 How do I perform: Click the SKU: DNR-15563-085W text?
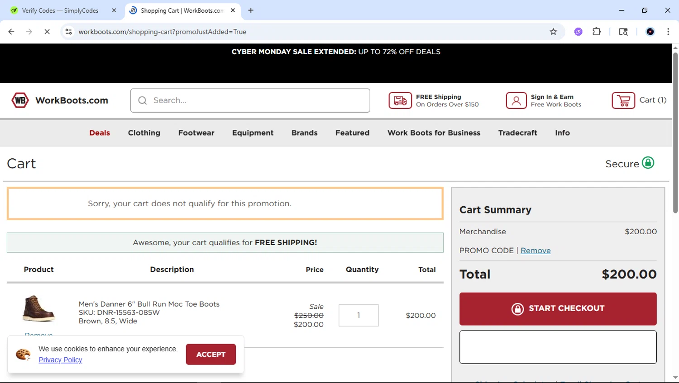tap(119, 312)
